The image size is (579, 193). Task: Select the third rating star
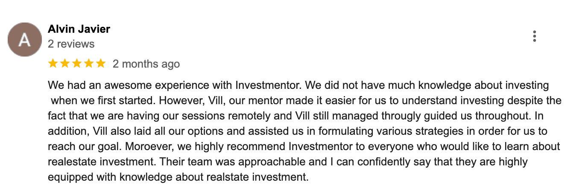click(x=77, y=64)
